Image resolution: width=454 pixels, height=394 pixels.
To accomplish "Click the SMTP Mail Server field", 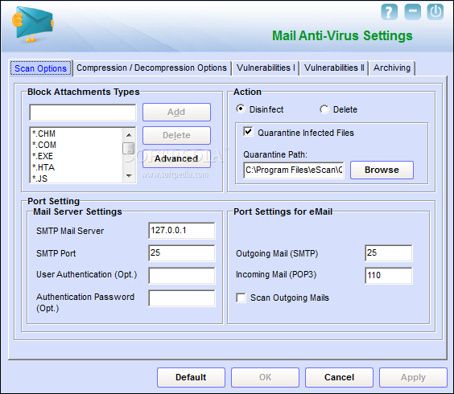I will click(182, 231).
